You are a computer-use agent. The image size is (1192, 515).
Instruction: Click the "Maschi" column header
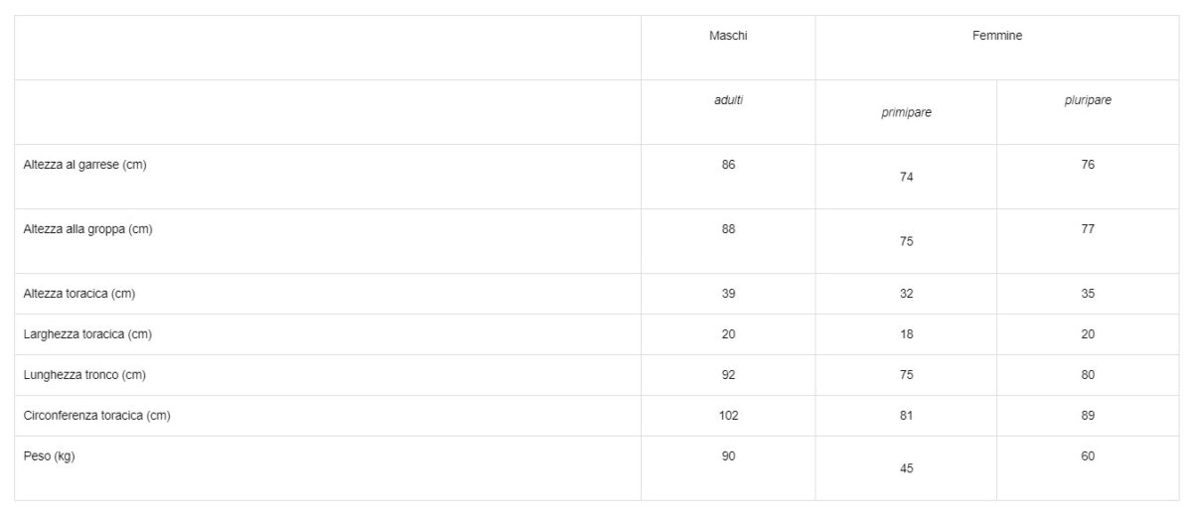tap(728, 36)
